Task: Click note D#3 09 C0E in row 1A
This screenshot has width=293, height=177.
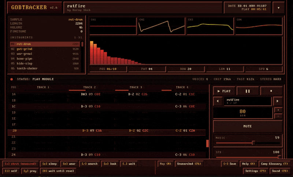Action: 90,94
